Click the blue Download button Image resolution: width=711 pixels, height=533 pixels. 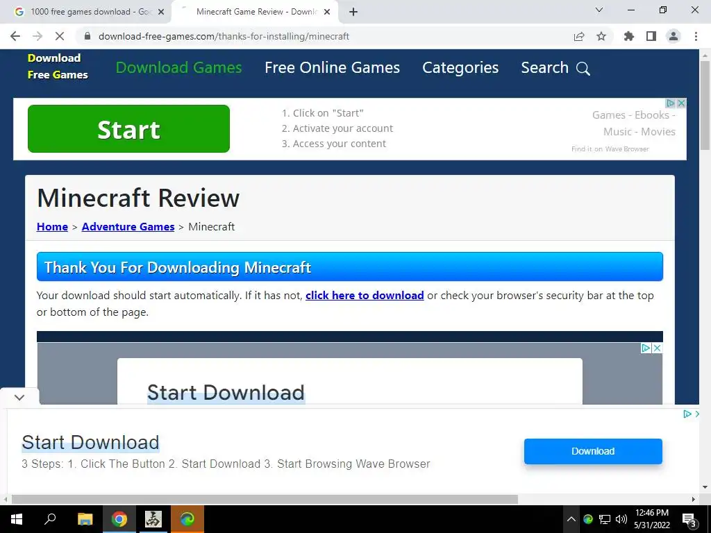[593, 451]
